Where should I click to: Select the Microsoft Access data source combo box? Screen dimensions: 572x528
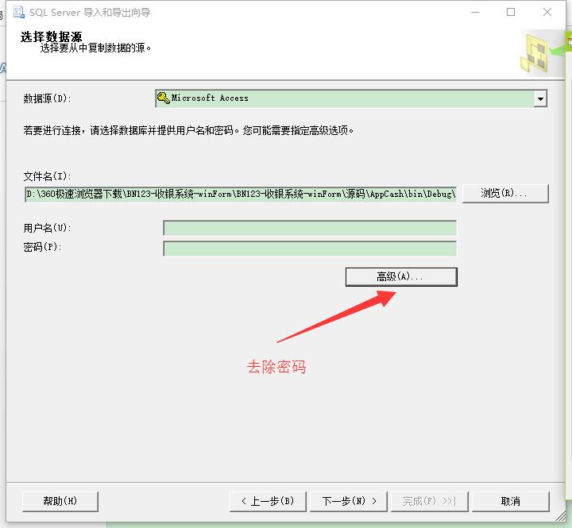(x=351, y=98)
